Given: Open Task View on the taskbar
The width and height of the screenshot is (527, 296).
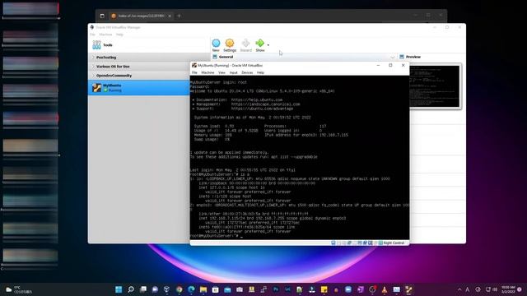Looking at the screenshot, I should (x=143, y=289).
